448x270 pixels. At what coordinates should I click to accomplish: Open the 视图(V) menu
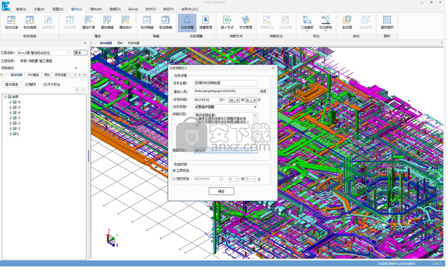pyautogui.click(x=58, y=9)
